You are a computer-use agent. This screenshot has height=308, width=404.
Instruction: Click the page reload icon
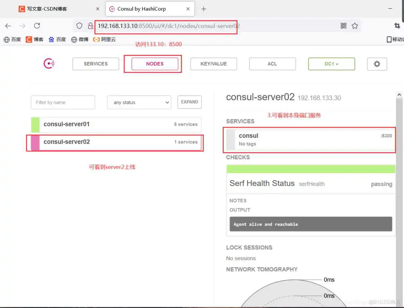[x=37, y=26]
